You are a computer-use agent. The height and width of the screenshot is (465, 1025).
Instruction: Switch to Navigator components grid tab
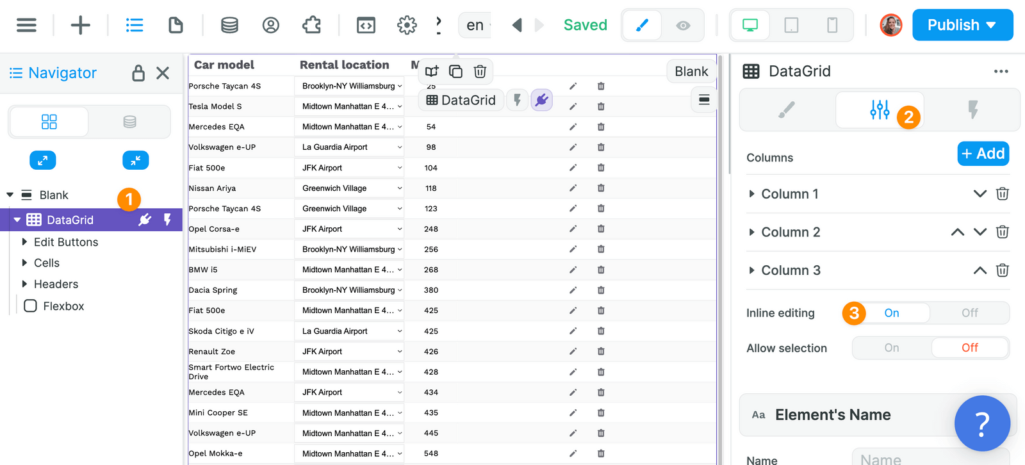tap(49, 122)
